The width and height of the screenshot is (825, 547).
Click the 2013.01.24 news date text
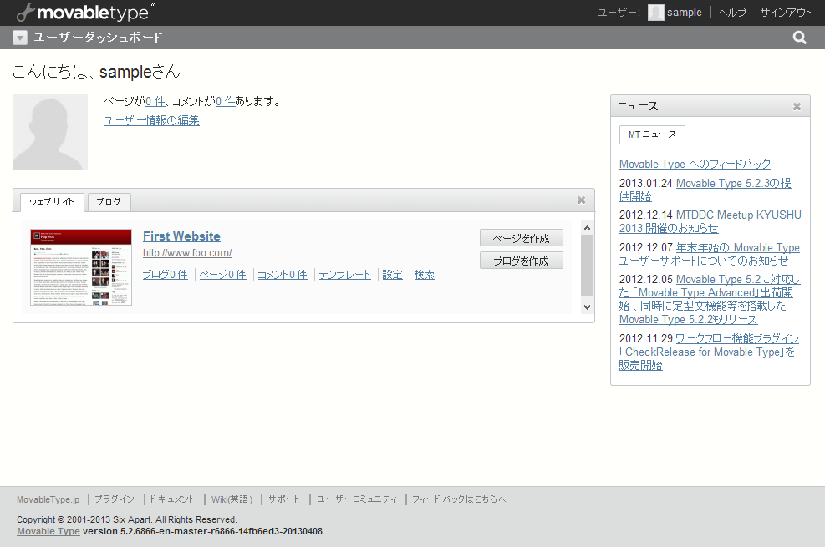tap(645, 184)
